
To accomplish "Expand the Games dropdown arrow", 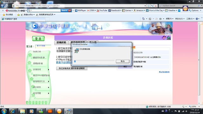I will pos(132,10).
